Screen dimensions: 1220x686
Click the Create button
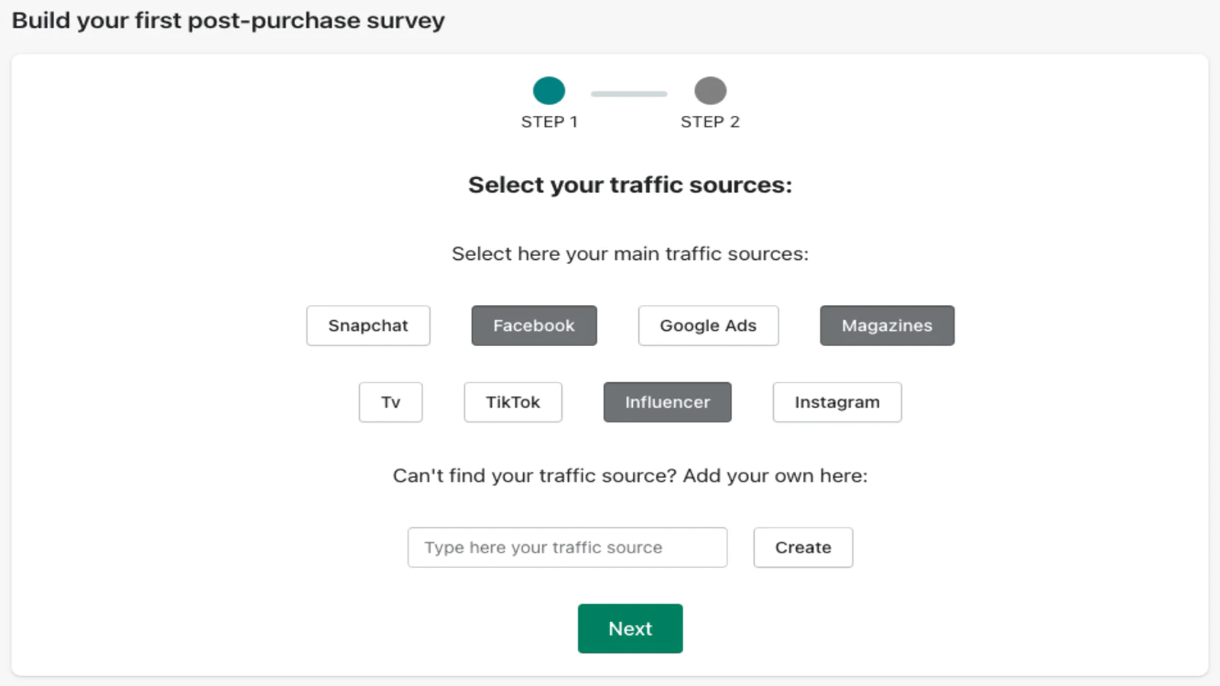click(x=803, y=547)
